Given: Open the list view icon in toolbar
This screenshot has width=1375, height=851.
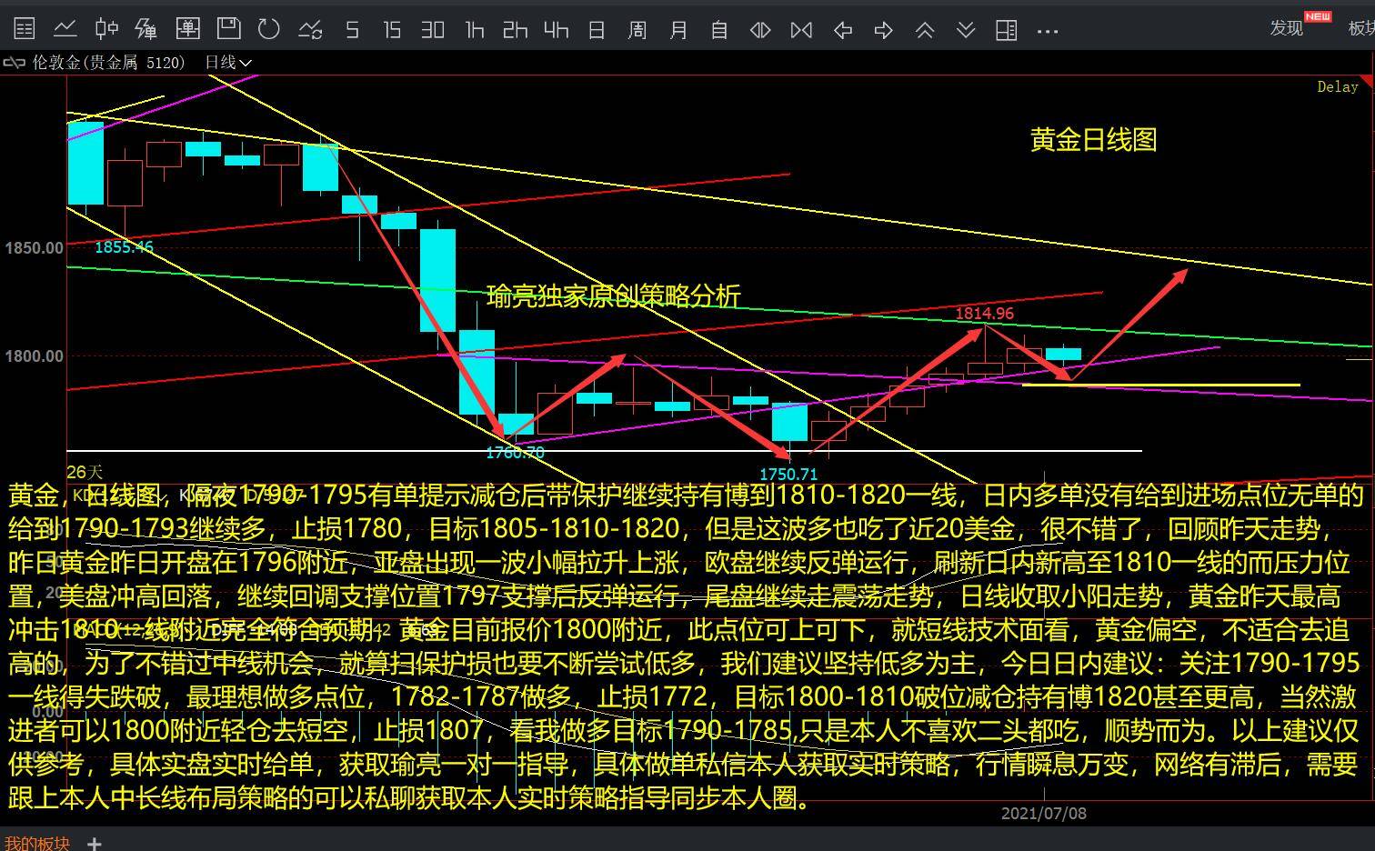Looking at the screenshot, I should pyautogui.click(x=25, y=30).
